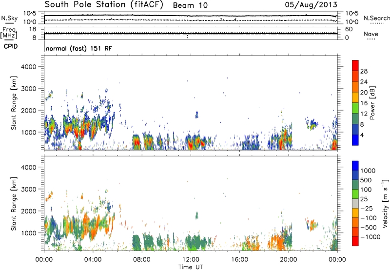Click the '10^5' label left of noise panel
Image resolution: width=390 pixels, height=270 pixels.
click(x=29, y=14)
